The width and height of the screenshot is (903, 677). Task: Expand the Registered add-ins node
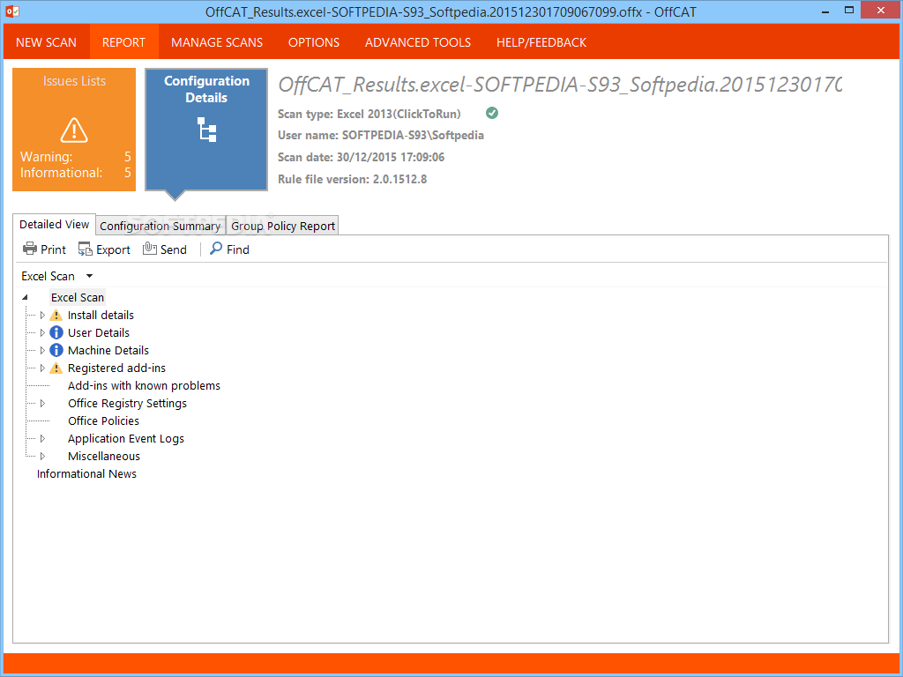point(42,368)
